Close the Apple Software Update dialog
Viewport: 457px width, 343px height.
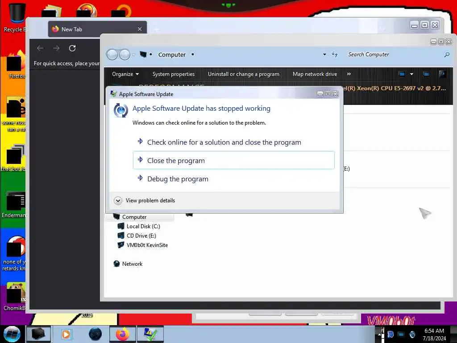[336, 94]
